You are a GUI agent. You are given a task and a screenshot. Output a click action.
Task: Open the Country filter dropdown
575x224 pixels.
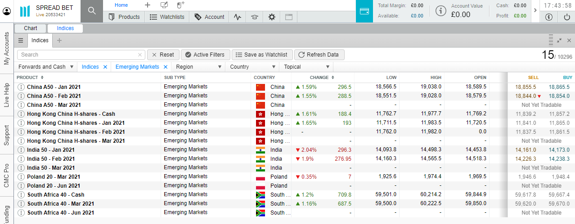[252, 67]
